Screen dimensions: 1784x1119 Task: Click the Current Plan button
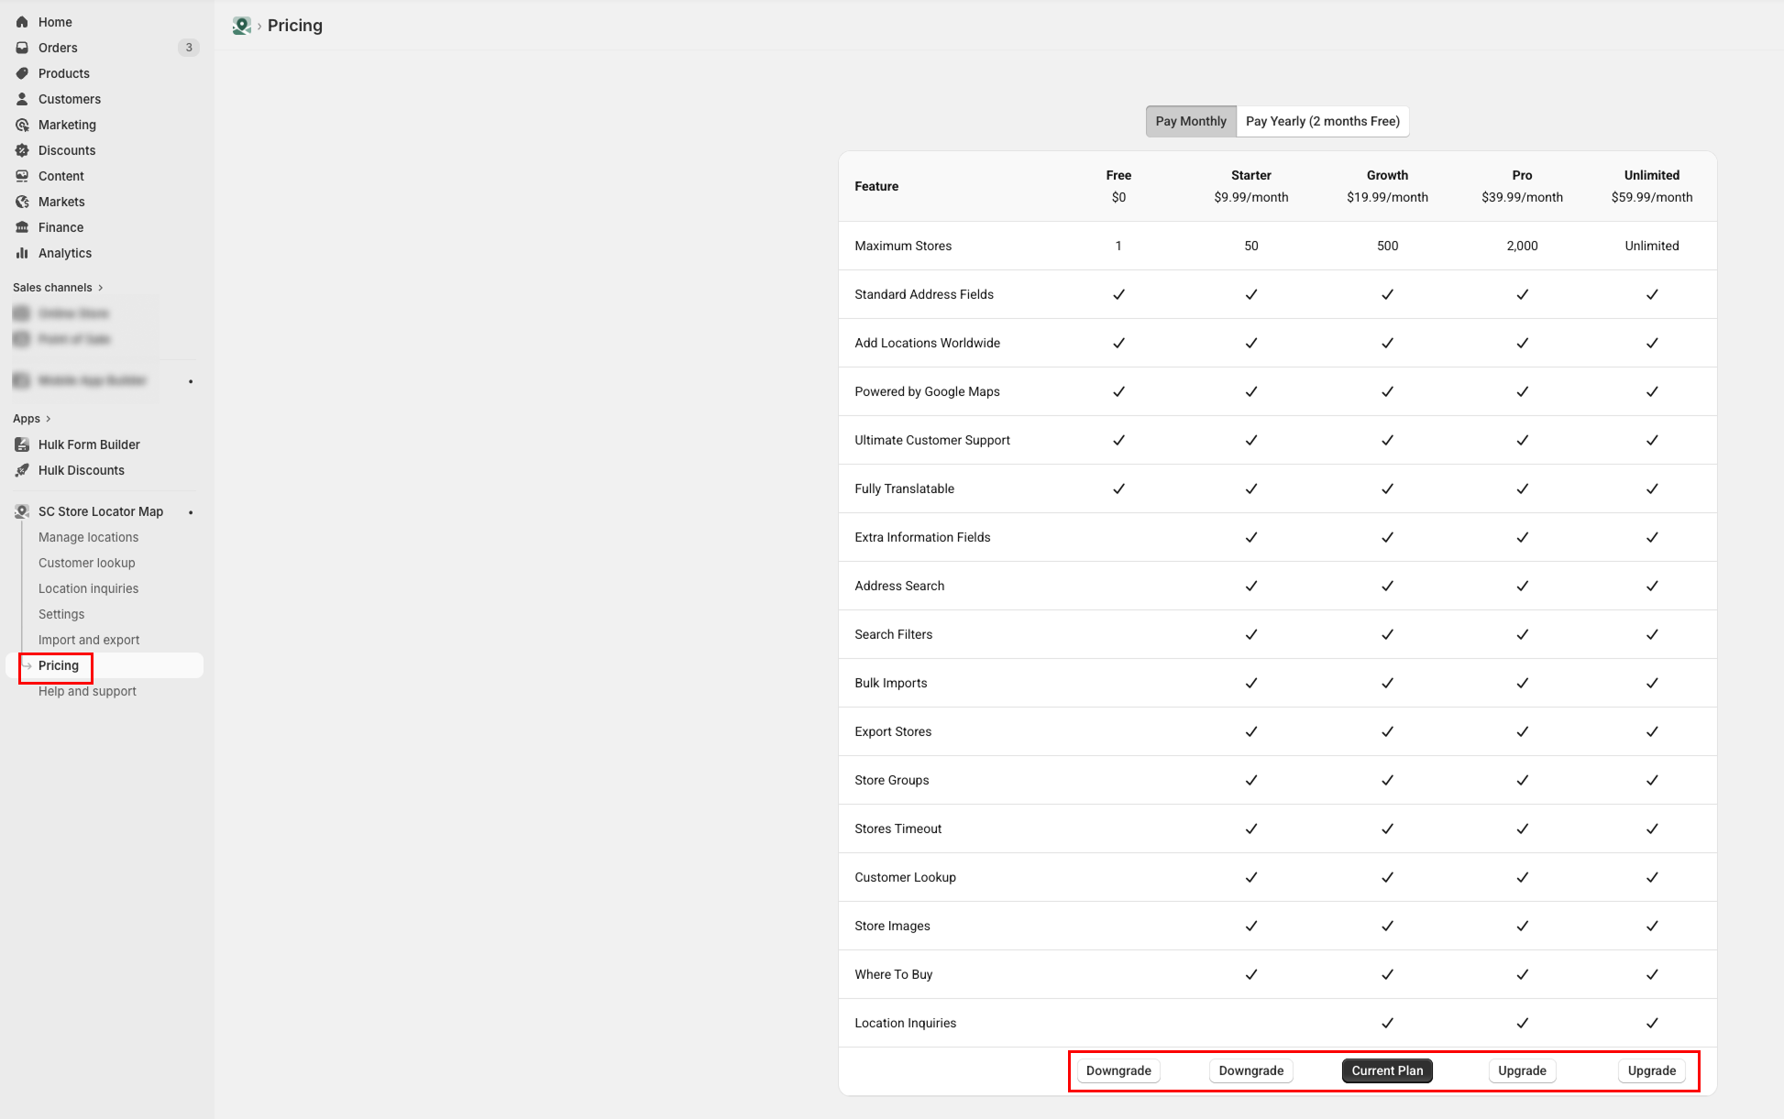1387,1070
